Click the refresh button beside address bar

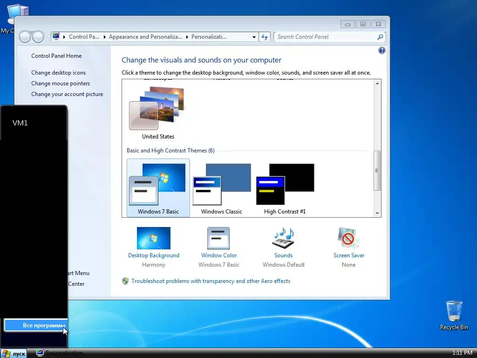pos(265,37)
